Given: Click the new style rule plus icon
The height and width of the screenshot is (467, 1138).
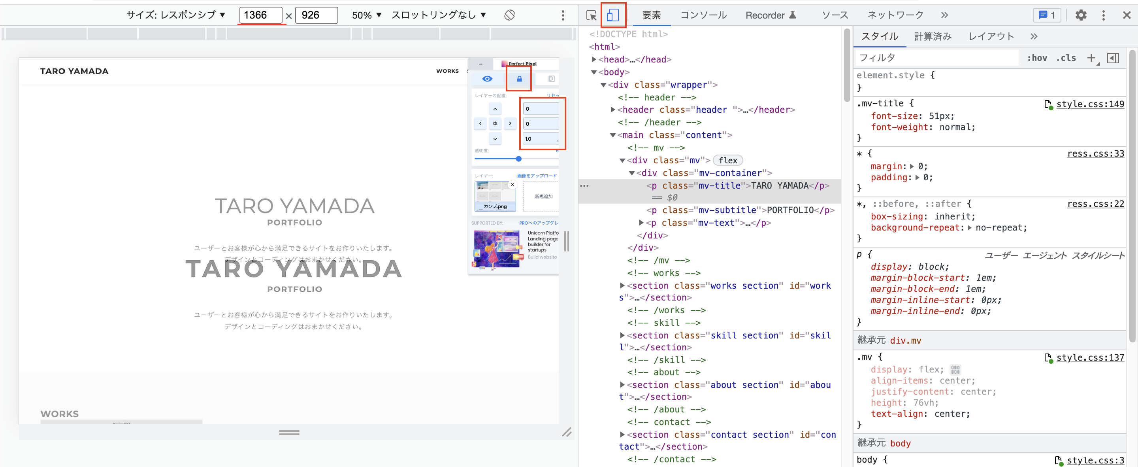Looking at the screenshot, I should (x=1091, y=58).
